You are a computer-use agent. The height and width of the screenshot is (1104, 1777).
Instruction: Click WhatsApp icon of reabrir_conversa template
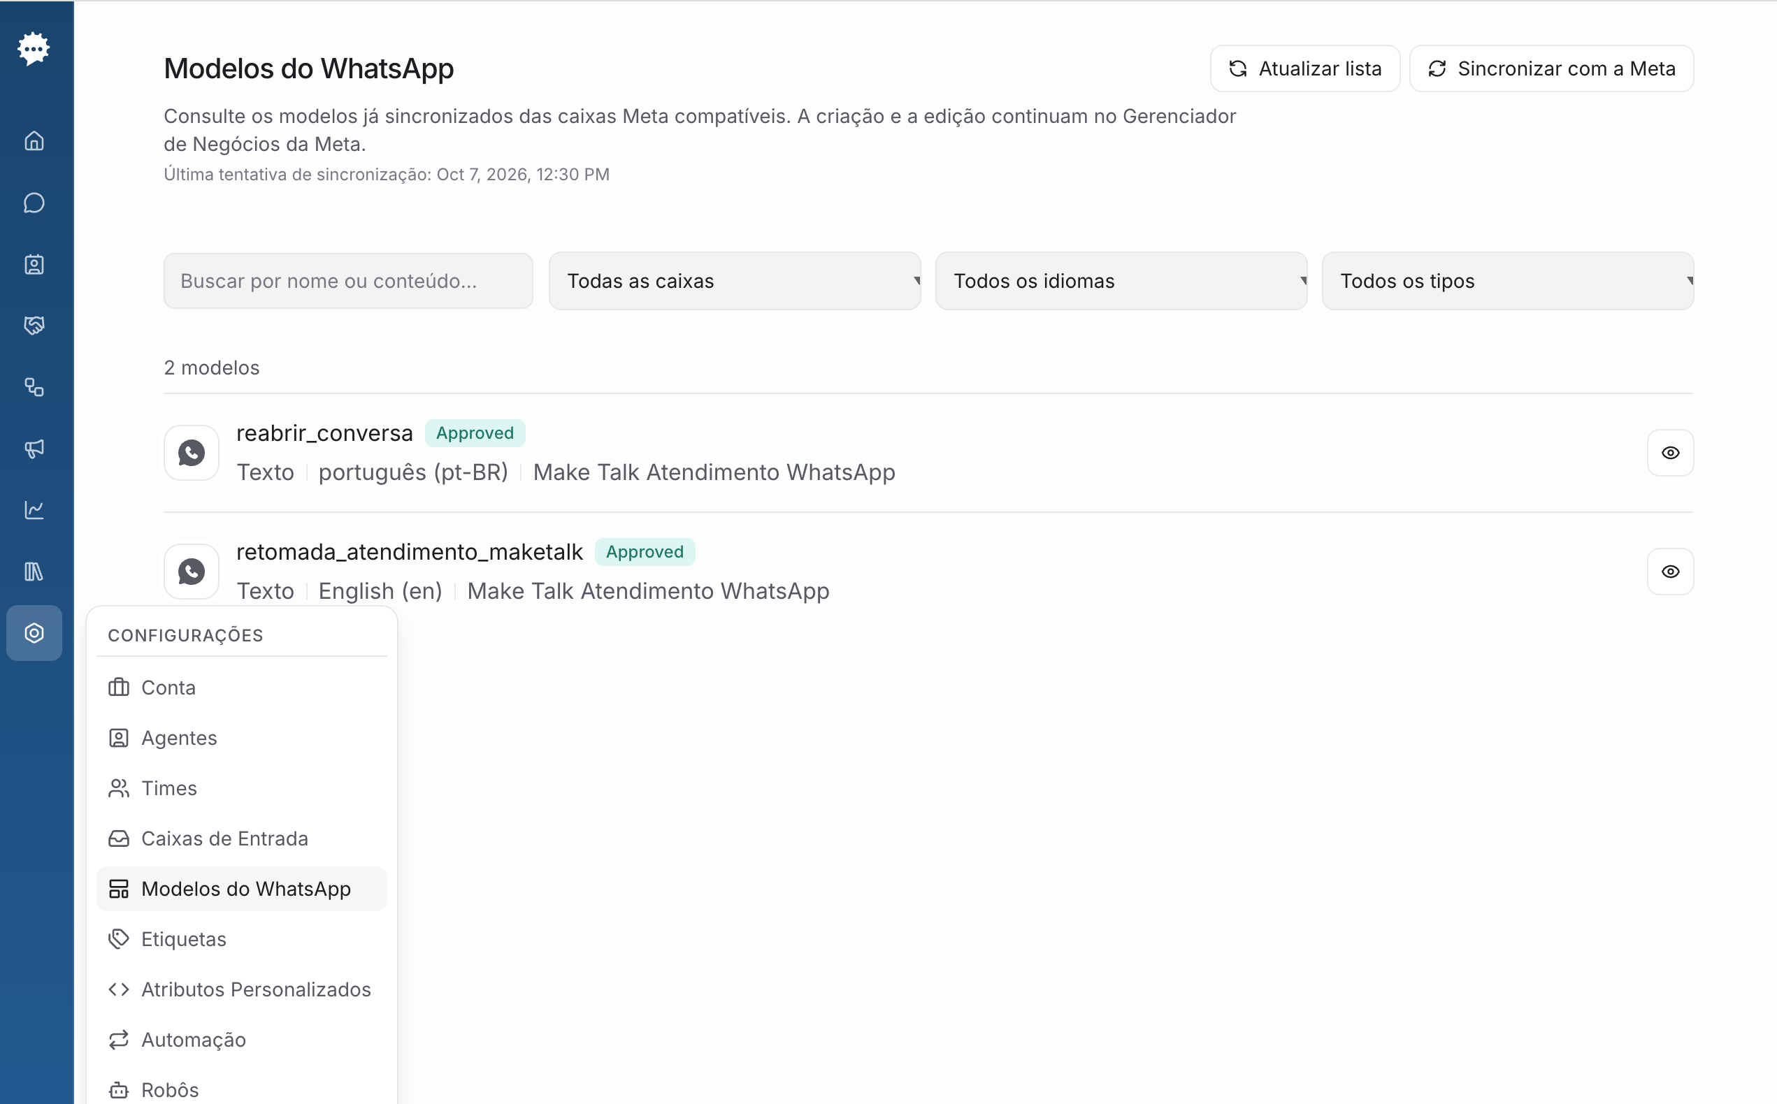pyautogui.click(x=192, y=453)
